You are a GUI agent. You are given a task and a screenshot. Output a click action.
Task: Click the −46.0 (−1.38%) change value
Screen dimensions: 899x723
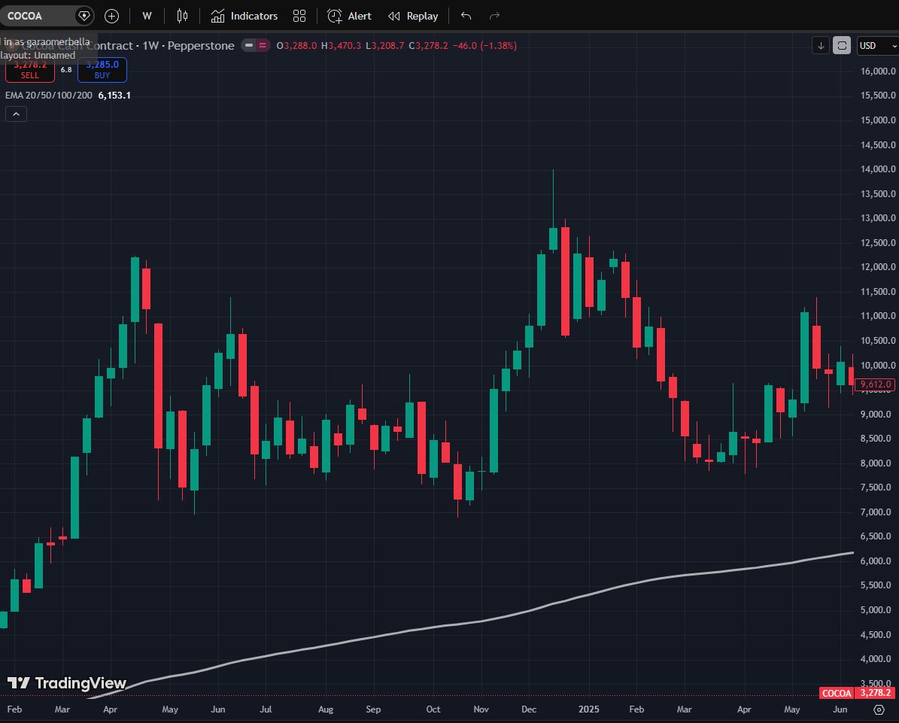(484, 45)
